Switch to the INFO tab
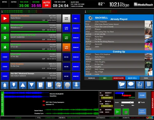This screenshot has width=154, height=120. tap(105, 78)
